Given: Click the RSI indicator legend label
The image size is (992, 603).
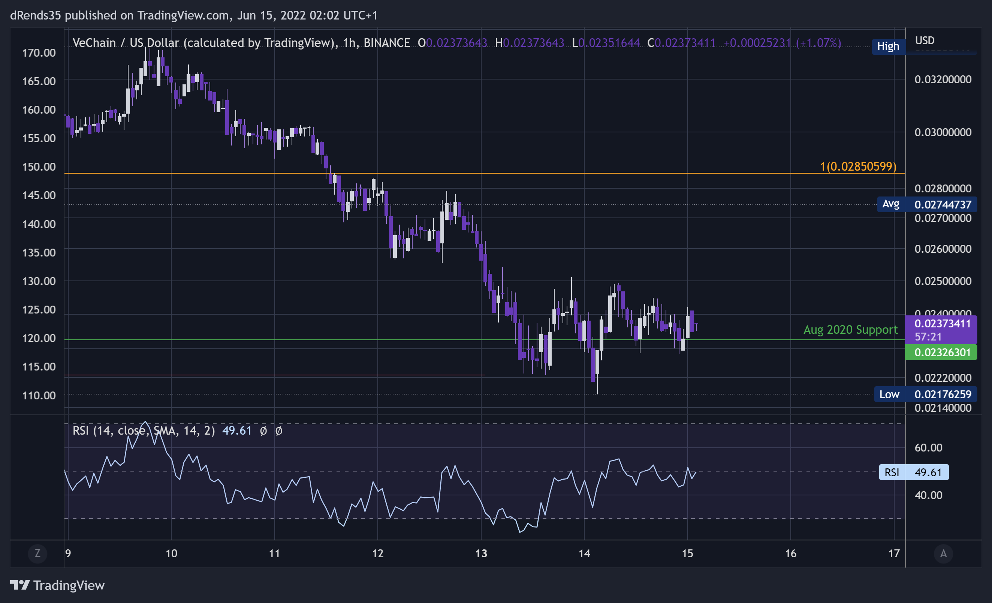Looking at the screenshot, I should click(x=143, y=430).
